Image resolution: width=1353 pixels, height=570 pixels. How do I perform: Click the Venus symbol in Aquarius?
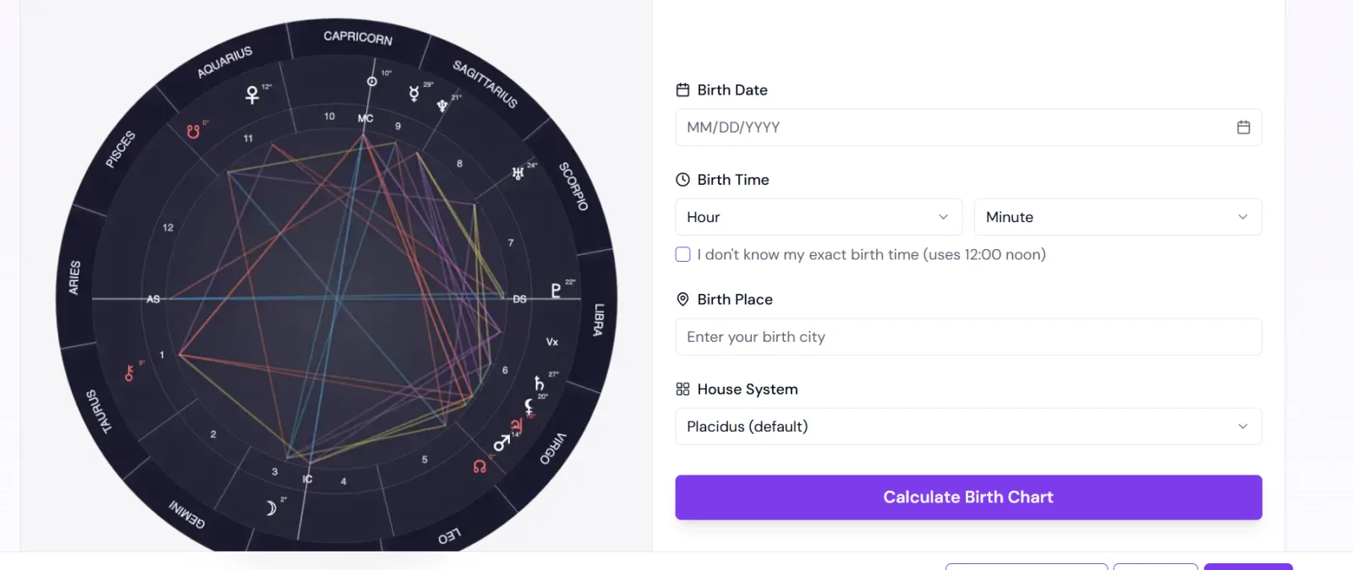pos(252,95)
